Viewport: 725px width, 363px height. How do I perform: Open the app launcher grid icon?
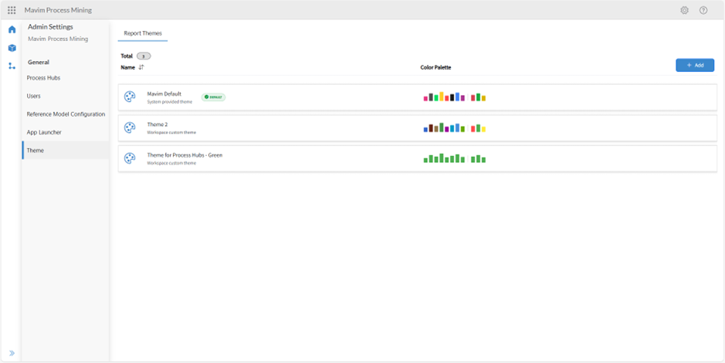pyautogui.click(x=12, y=10)
